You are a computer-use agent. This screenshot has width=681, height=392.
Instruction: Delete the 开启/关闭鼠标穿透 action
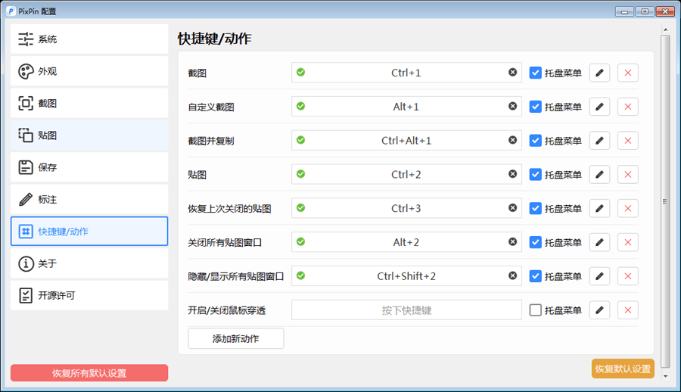[627, 310]
